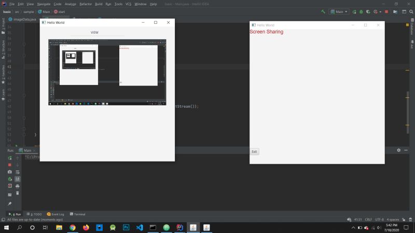
Task: Select the Main tab in Run panel
Action: [x=27, y=150]
